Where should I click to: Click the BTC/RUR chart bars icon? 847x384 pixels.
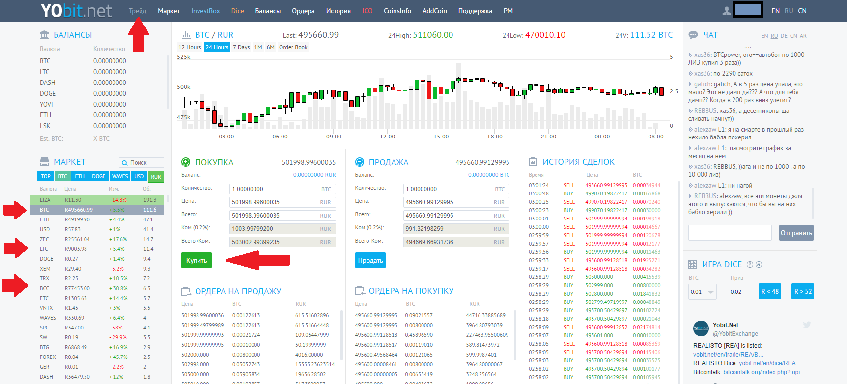pos(186,35)
